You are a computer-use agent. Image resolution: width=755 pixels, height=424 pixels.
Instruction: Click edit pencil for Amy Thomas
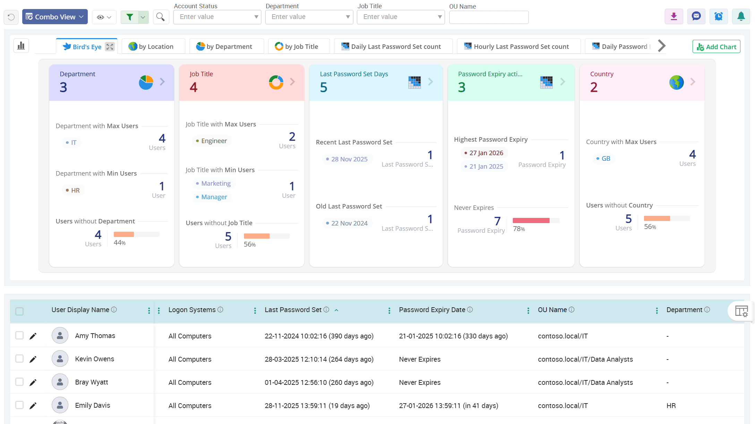(33, 336)
